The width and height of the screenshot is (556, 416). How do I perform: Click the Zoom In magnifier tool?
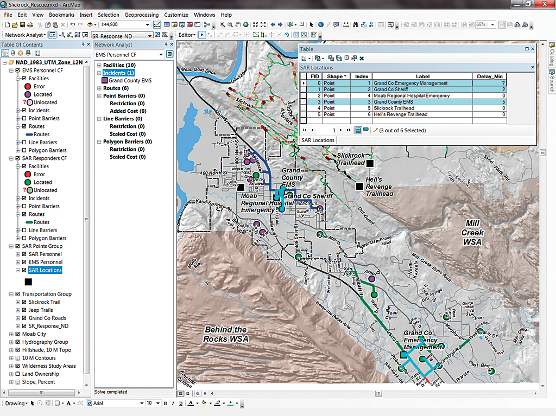tap(223, 25)
